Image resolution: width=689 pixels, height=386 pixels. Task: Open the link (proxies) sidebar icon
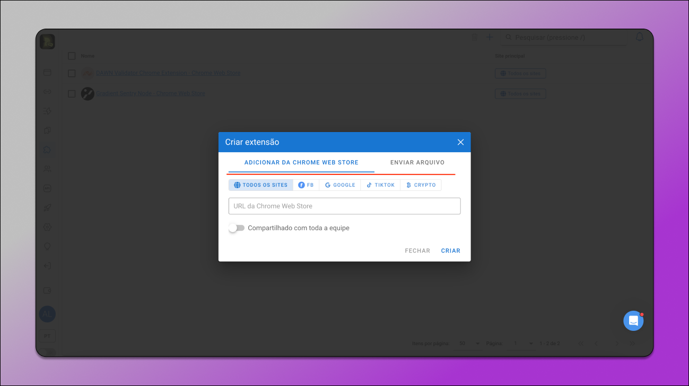coord(47,92)
